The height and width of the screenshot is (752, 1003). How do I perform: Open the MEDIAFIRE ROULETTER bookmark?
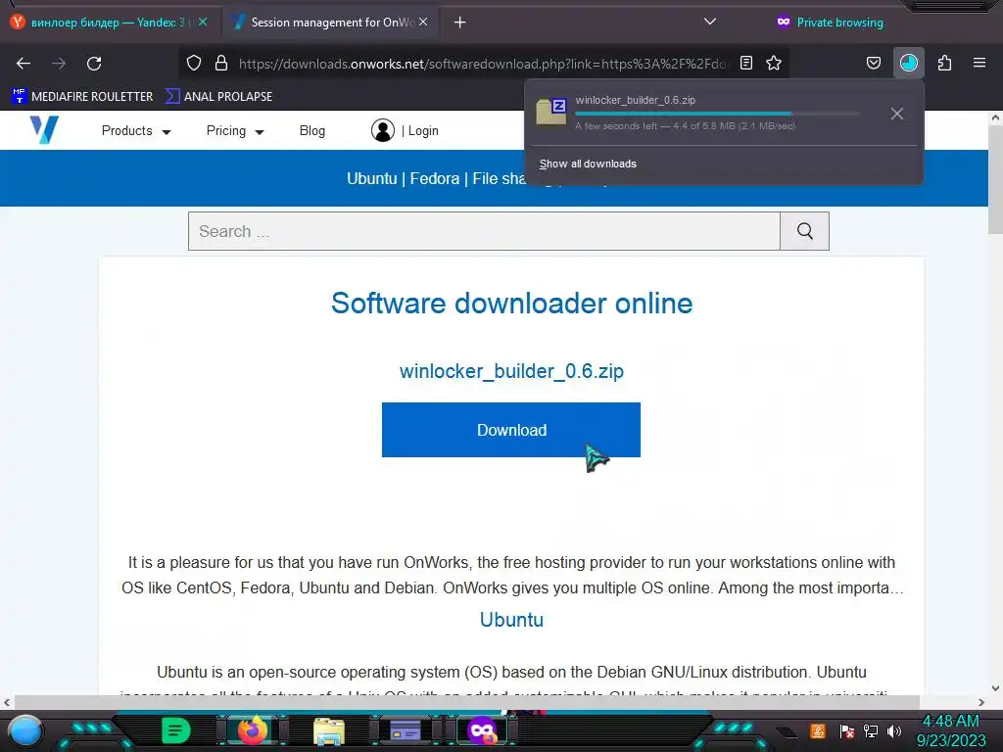point(82,97)
